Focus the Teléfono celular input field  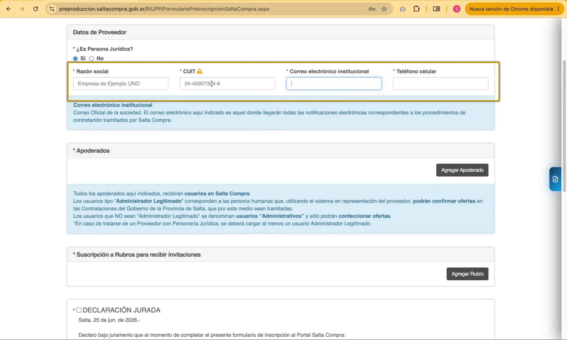pos(440,83)
